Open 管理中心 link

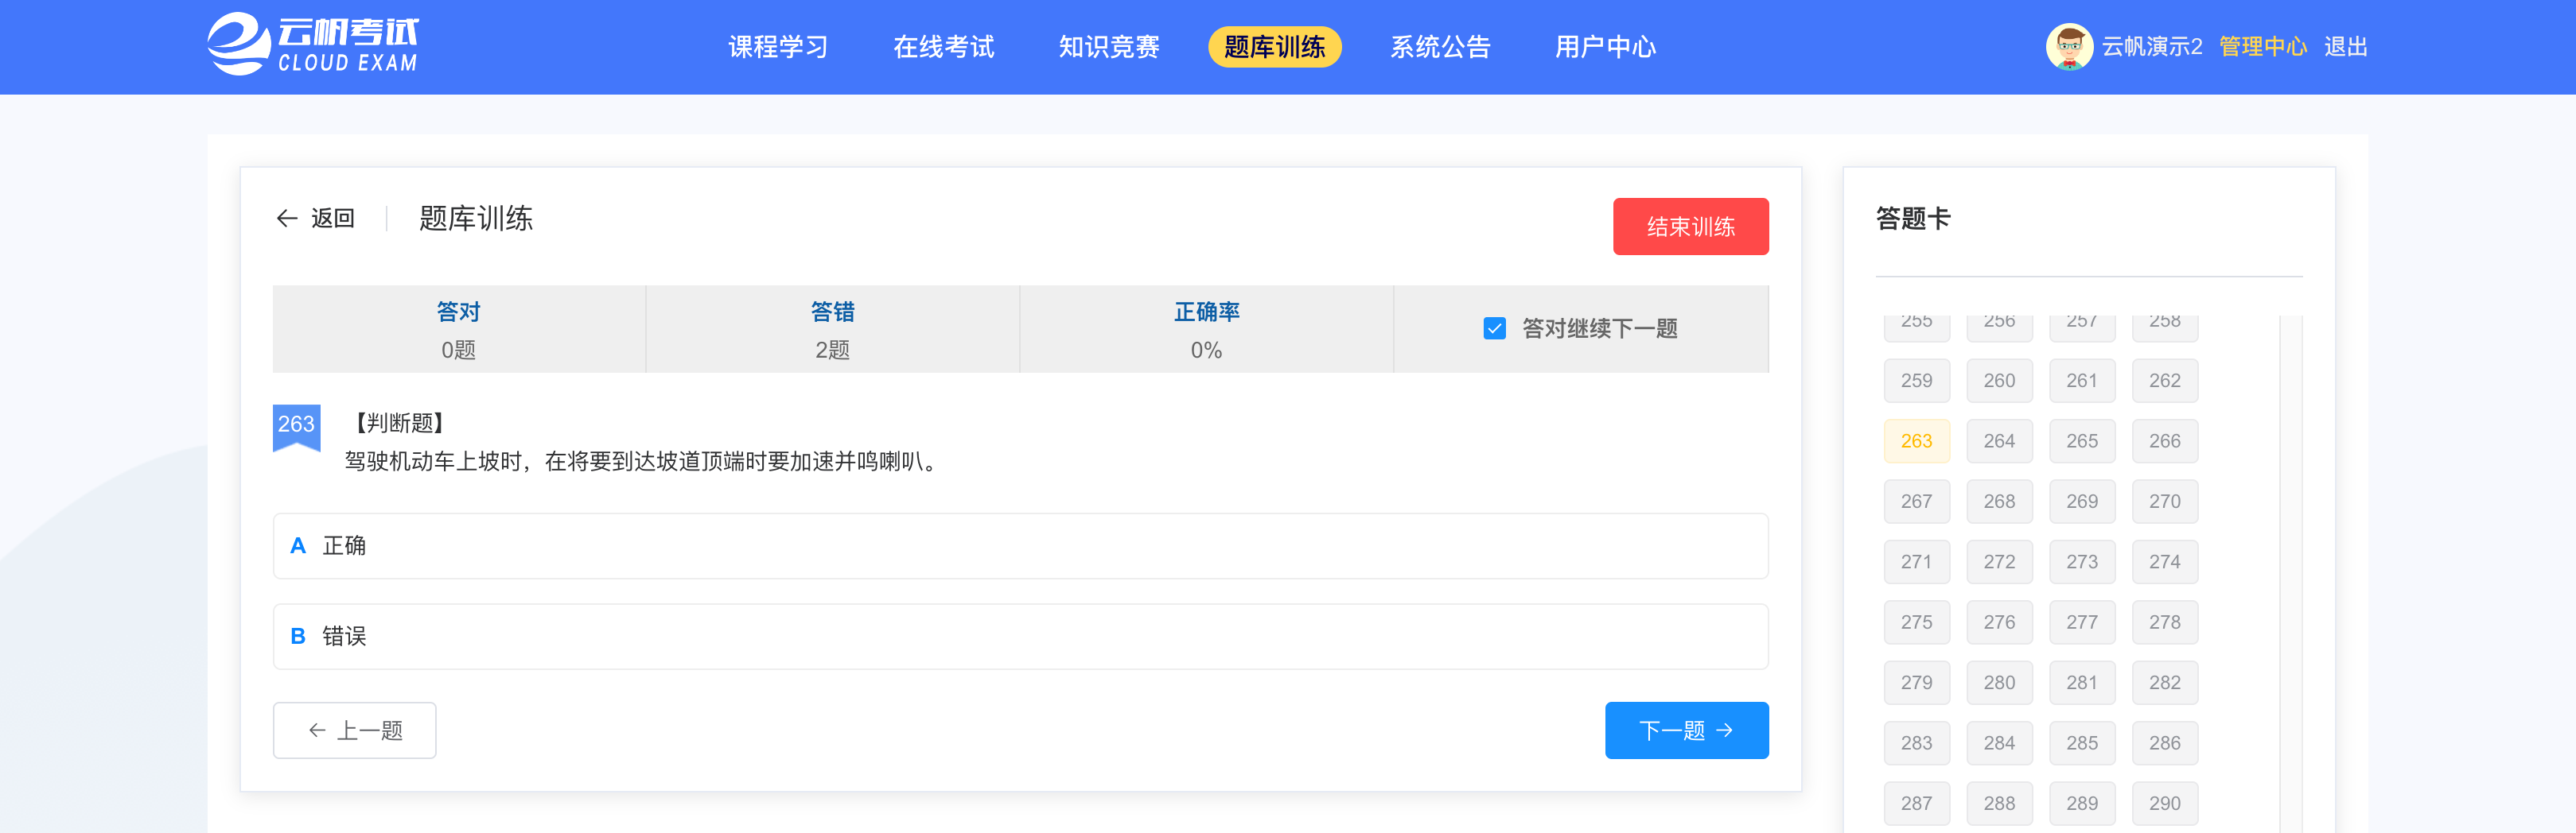pyautogui.click(x=2263, y=47)
